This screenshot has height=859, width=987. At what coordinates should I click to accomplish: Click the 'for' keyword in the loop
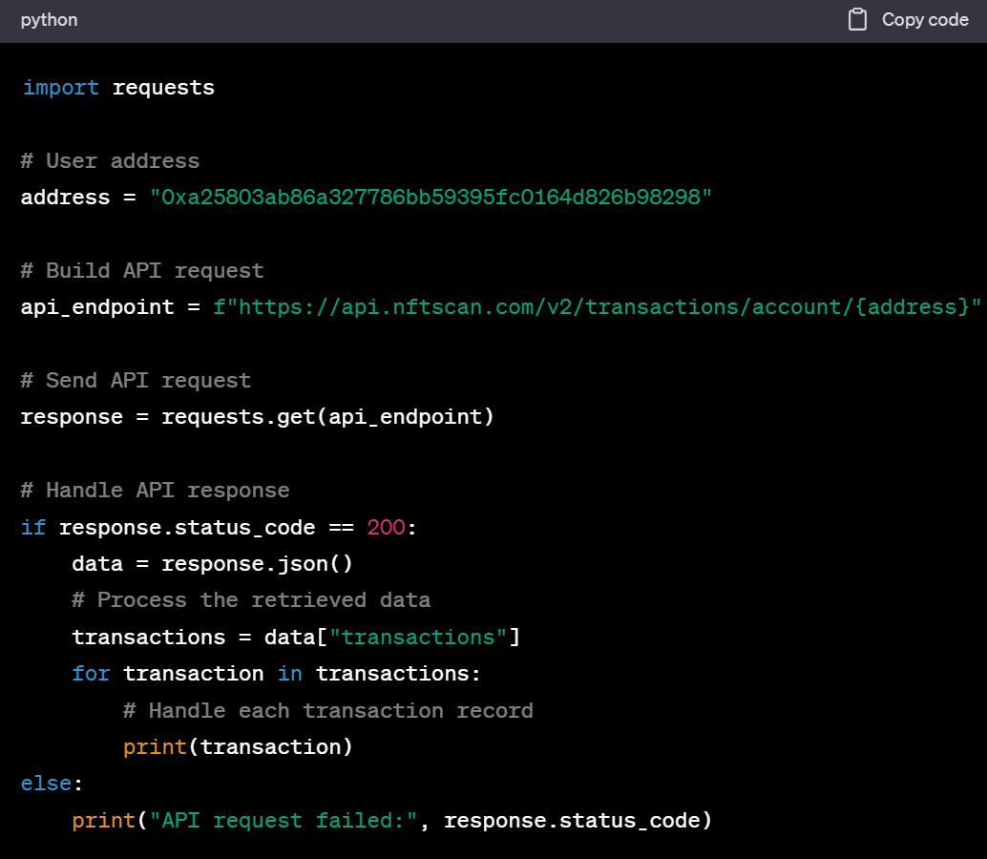[91, 674]
